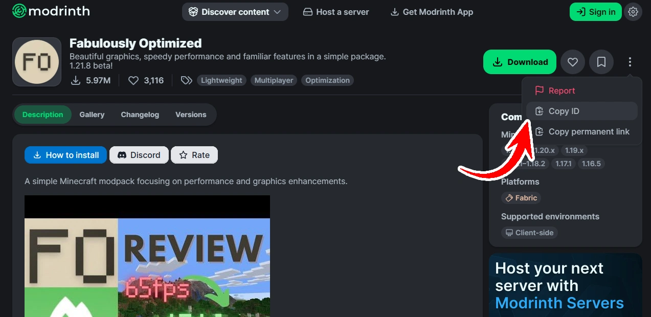Click the Rate button

tap(194, 155)
